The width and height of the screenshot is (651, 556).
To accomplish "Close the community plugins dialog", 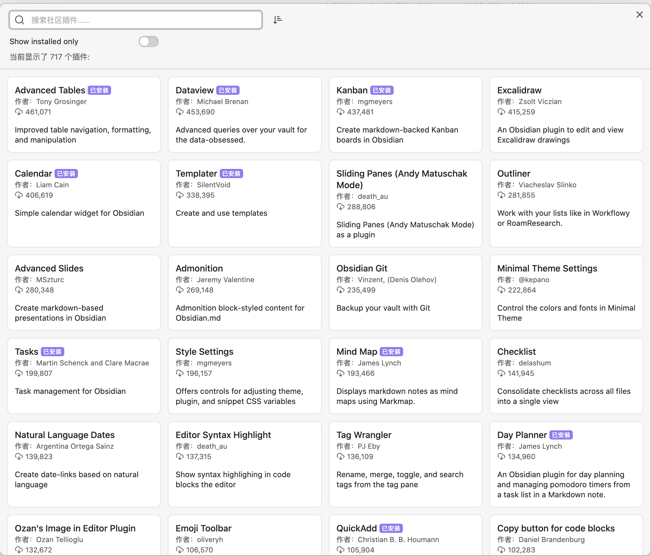I will pos(639,15).
